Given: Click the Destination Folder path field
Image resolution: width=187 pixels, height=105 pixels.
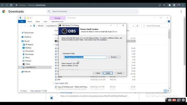Looking at the screenshot, I should [85, 57].
